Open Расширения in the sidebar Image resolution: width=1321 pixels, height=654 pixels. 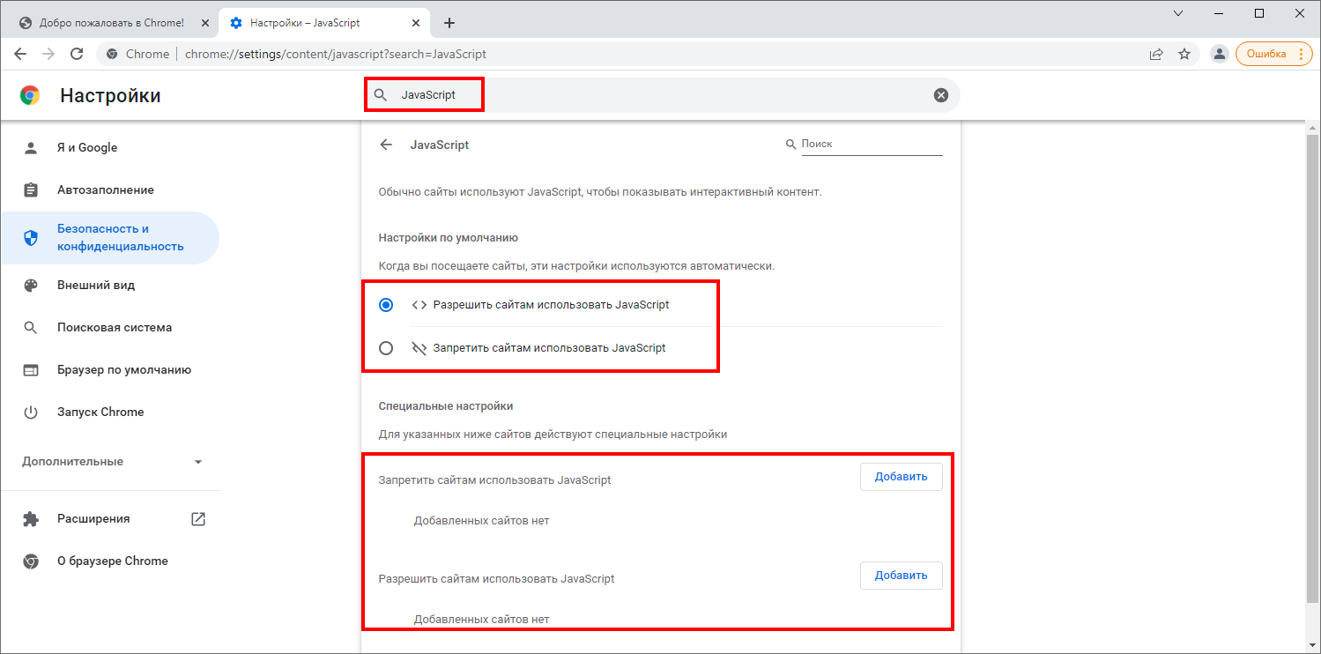110,519
